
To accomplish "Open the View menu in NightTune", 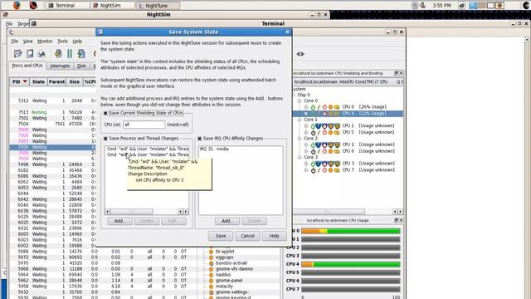I will coord(27,42).
